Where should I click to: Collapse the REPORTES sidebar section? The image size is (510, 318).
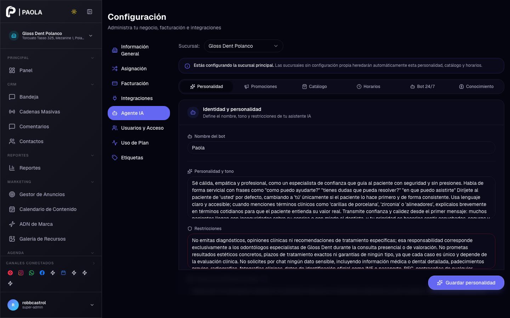[92, 155]
